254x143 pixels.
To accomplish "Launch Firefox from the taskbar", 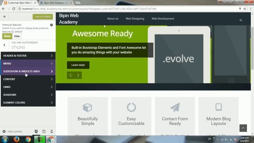I will click(x=16, y=139).
